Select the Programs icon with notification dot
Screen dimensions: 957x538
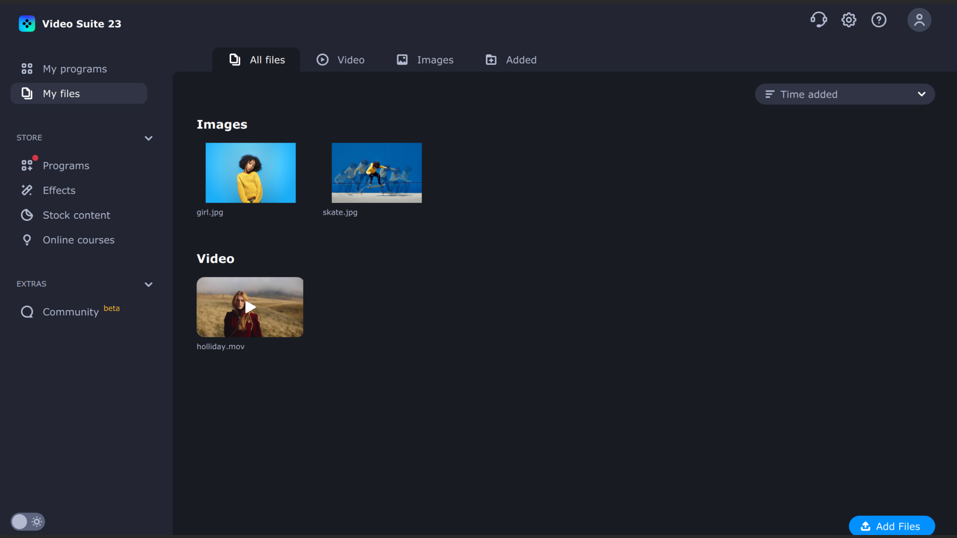click(27, 165)
